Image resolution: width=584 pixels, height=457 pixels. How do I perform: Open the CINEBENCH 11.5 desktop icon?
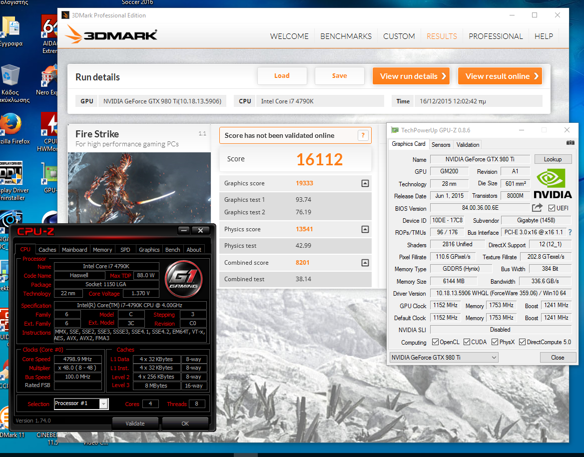click(x=48, y=439)
